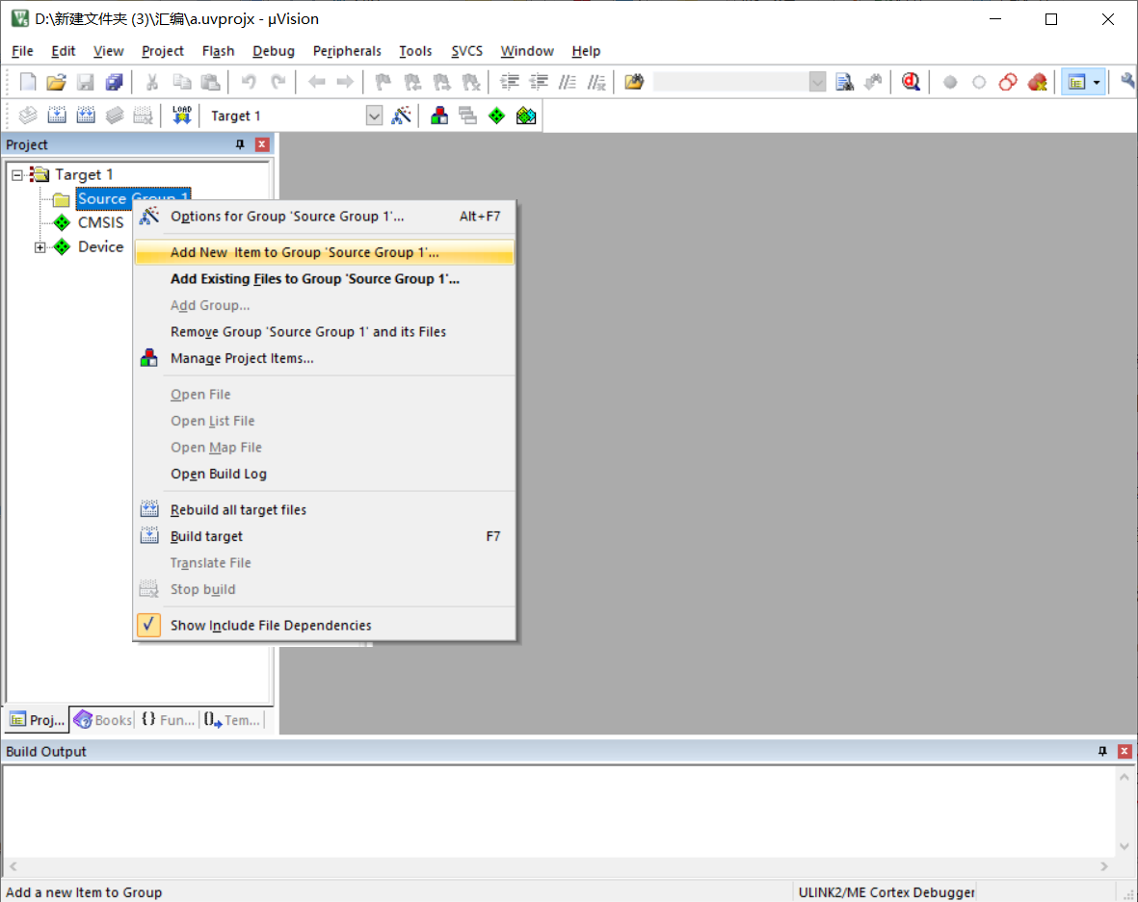Click the Save All icon
The image size is (1138, 902).
114,82
